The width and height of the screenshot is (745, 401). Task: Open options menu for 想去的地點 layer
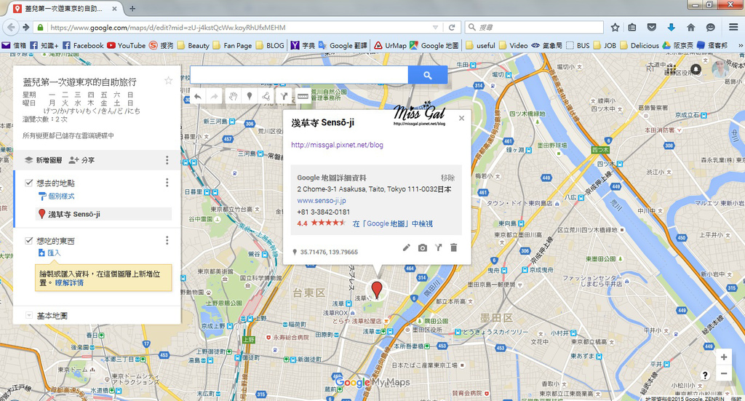coord(167,183)
